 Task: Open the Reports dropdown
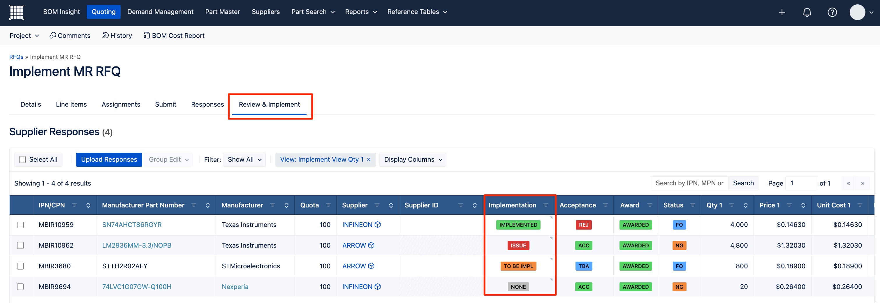[x=361, y=12]
